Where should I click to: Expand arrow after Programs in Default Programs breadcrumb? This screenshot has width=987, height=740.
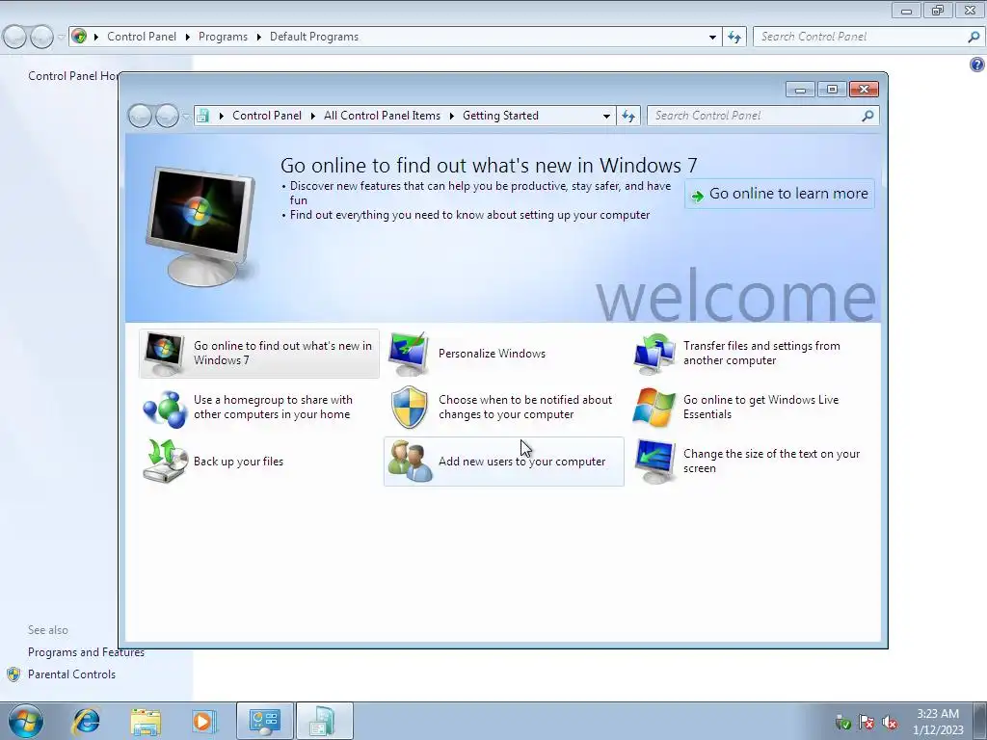[x=258, y=38]
